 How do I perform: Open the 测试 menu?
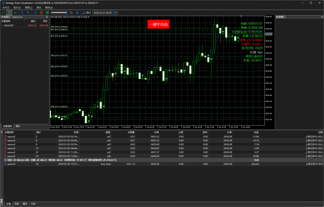[x=39, y=7]
